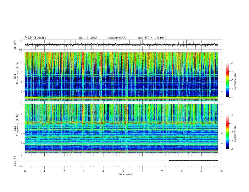Image resolution: width=249 pixels, height=192 pixels.
Task: Click the time axis tick label '1'
Action: [x=44, y=171]
